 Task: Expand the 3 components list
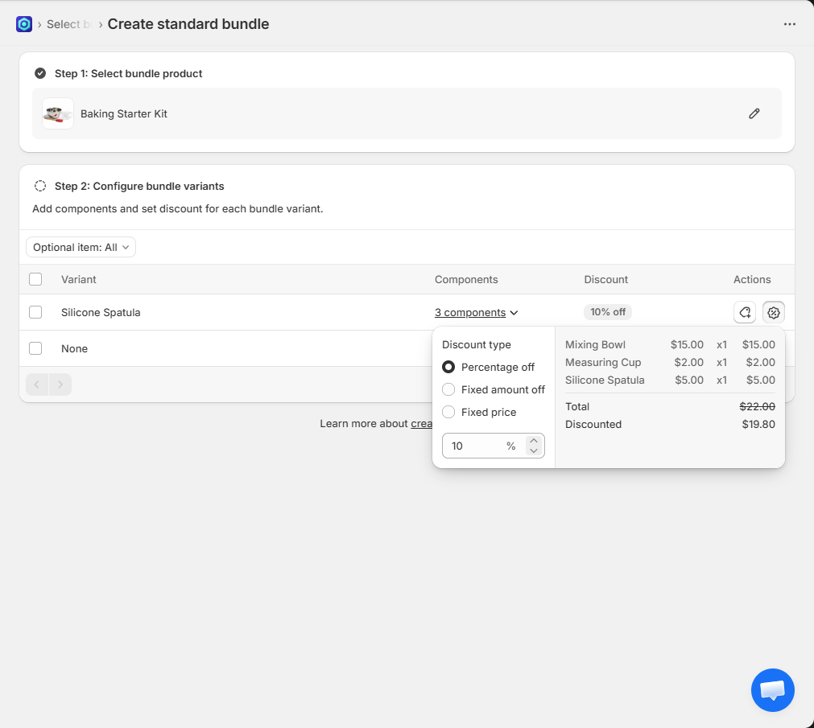tap(476, 312)
